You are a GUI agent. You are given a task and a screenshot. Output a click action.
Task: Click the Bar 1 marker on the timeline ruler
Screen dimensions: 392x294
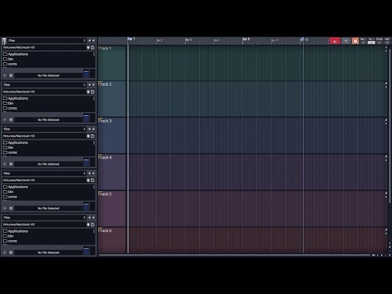click(x=131, y=39)
